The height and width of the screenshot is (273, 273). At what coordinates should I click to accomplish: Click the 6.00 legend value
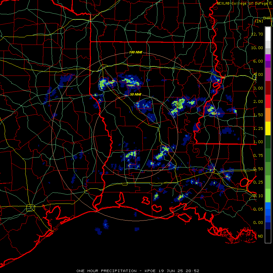(258, 61)
